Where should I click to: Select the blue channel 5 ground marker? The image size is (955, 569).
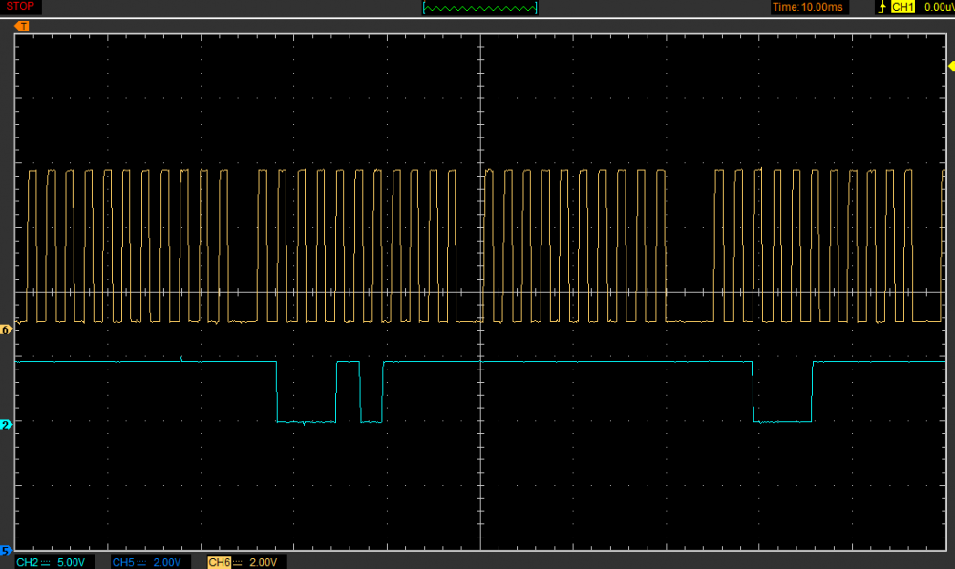click(x=6, y=550)
